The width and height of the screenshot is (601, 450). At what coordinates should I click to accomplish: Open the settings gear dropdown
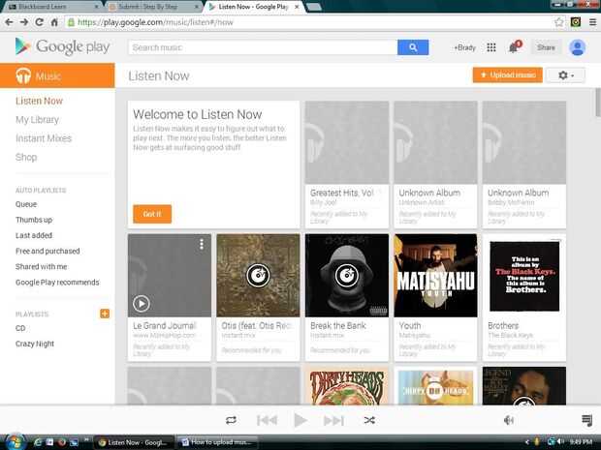(x=566, y=75)
